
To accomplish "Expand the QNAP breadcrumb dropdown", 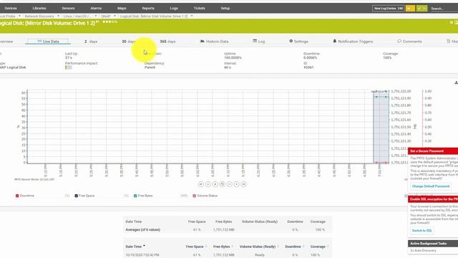I will tap(114, 16).
